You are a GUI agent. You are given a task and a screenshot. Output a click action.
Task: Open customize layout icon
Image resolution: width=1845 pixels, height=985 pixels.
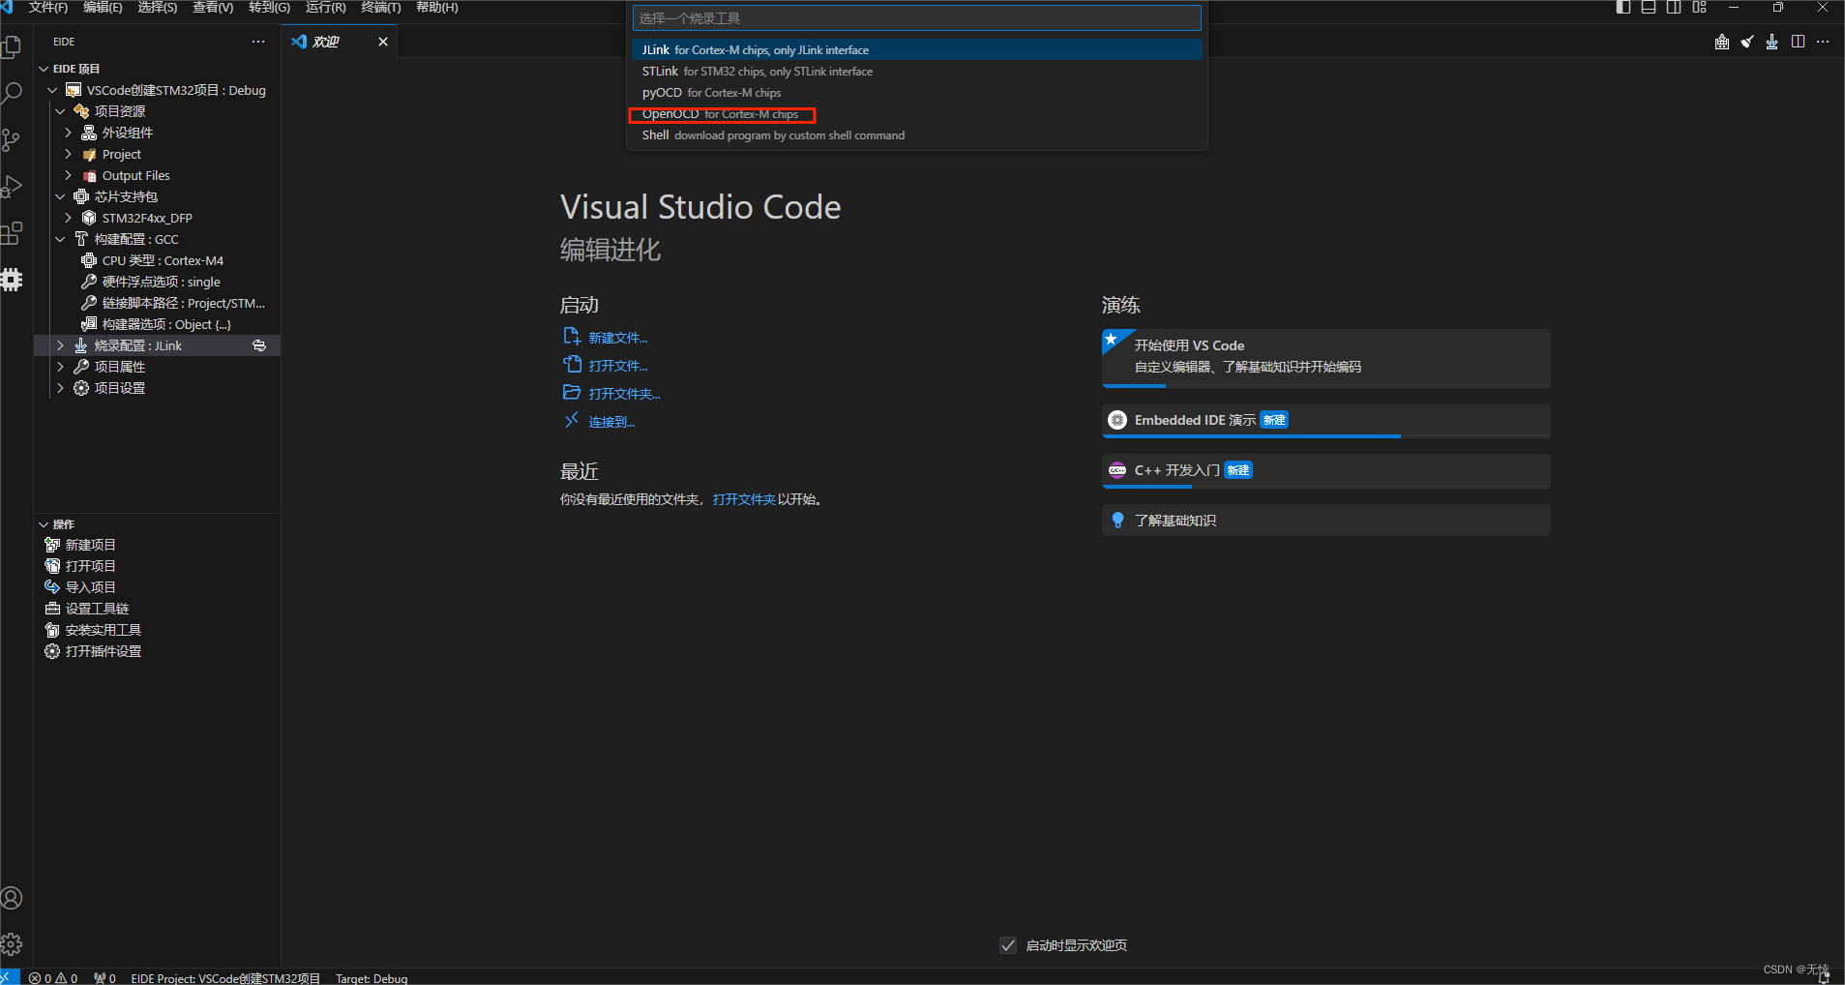click(x=1700, y=8)
